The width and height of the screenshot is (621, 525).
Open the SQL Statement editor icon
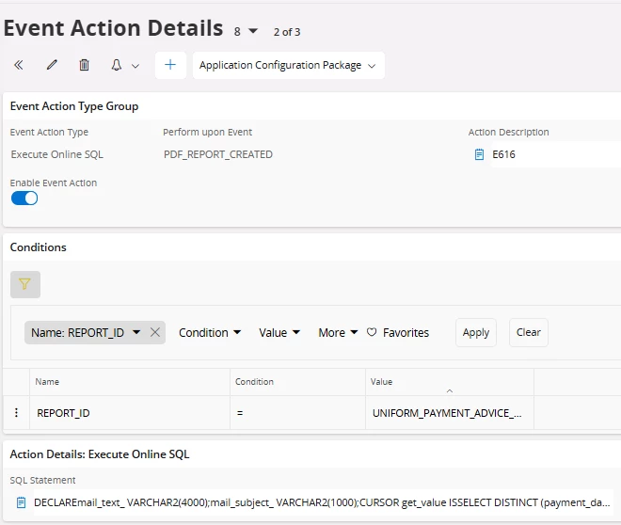pyautogui.click(x=21, y=503)
